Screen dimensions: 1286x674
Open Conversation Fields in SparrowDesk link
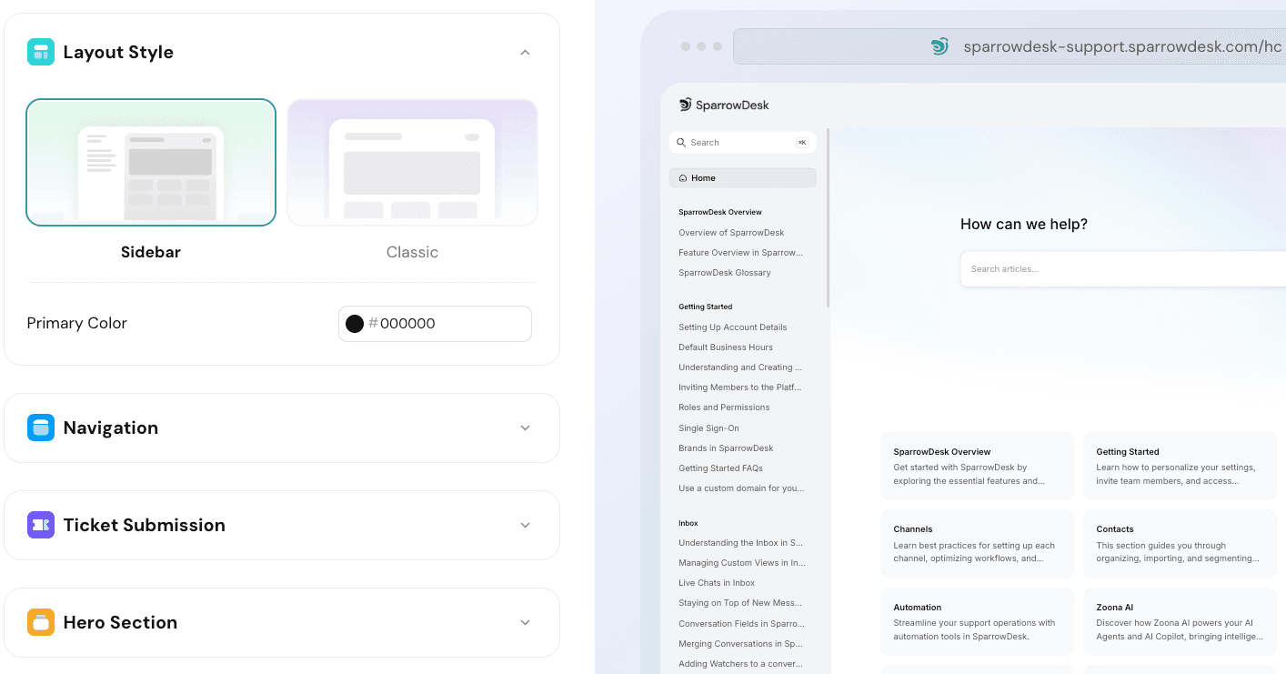click(x=741, y=624)
